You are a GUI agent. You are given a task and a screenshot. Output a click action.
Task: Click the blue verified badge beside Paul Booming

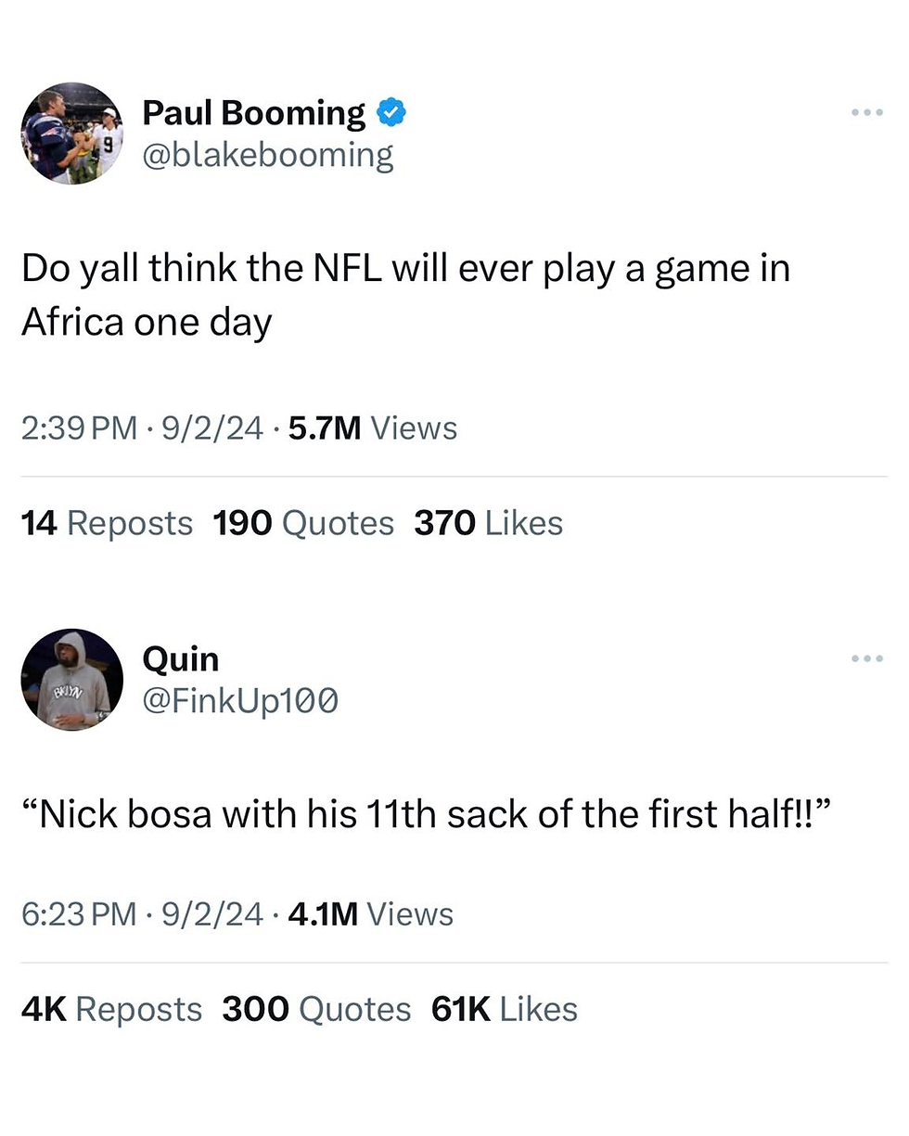(x=391, y=113)
